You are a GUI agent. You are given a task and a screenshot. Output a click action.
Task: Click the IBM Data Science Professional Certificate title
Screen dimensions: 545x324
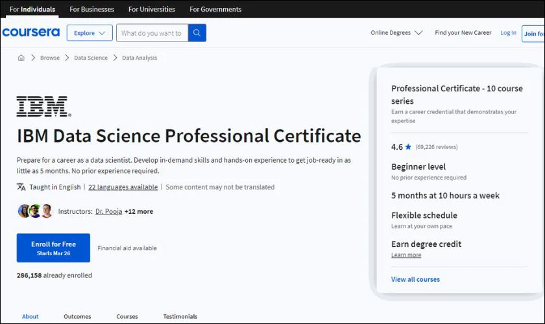[x=189, y=136]
